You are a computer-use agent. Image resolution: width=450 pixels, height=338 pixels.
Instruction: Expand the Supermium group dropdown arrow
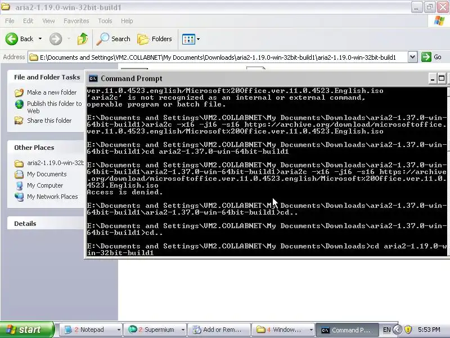click(x=183, y=330)
